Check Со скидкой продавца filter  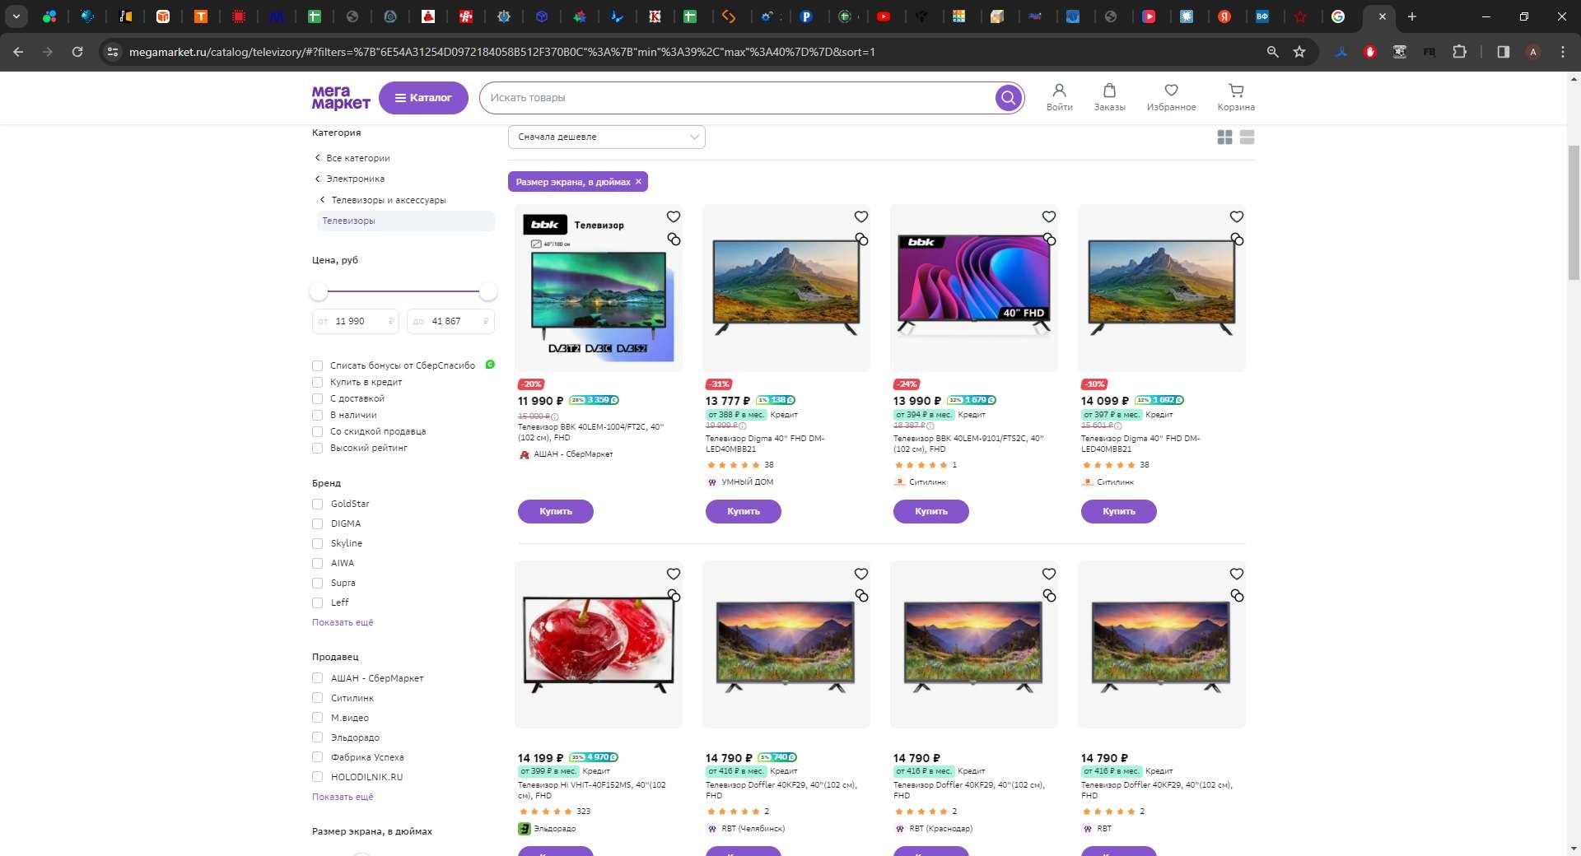[317, 431]
